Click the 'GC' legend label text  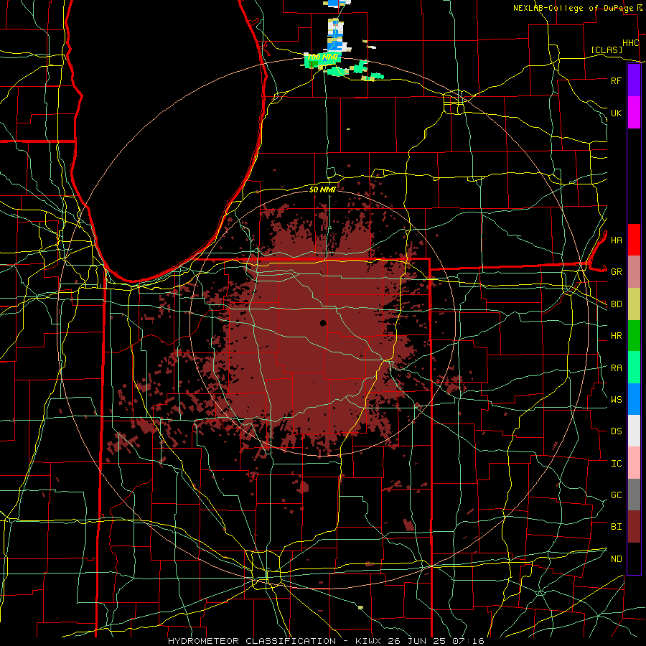pyautogui.click(x=616, y=495)
